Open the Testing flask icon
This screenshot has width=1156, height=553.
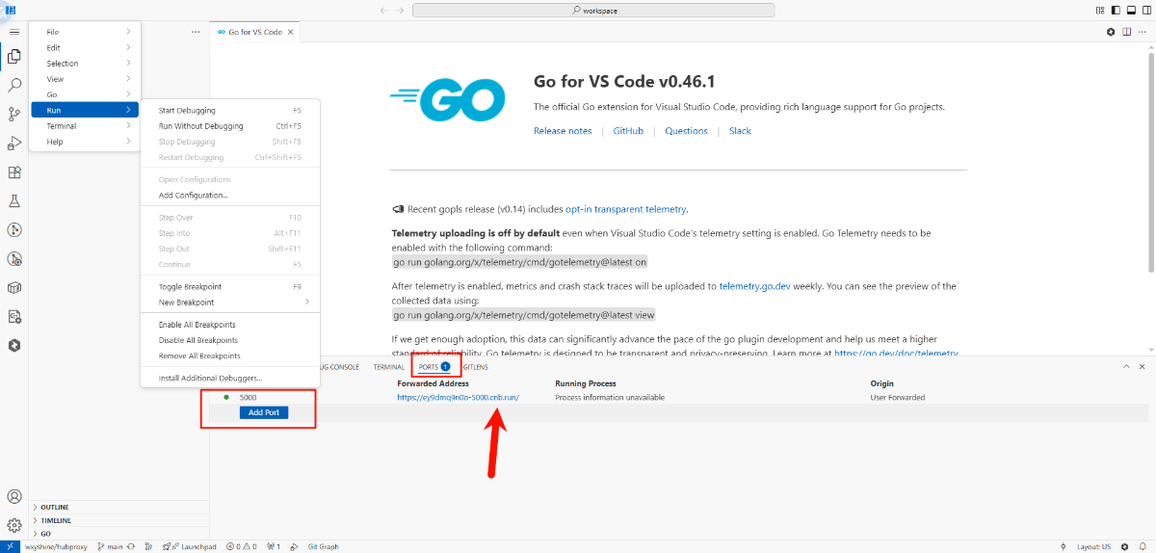(14, 201)
